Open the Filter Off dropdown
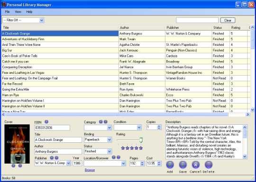256x182 pixels. click(23, 20)
